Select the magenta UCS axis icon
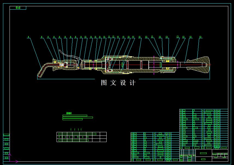 click(13, 158)
